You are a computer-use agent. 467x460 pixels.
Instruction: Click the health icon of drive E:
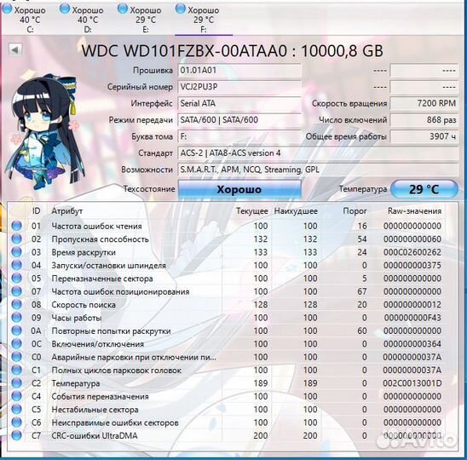pos(123,9)
